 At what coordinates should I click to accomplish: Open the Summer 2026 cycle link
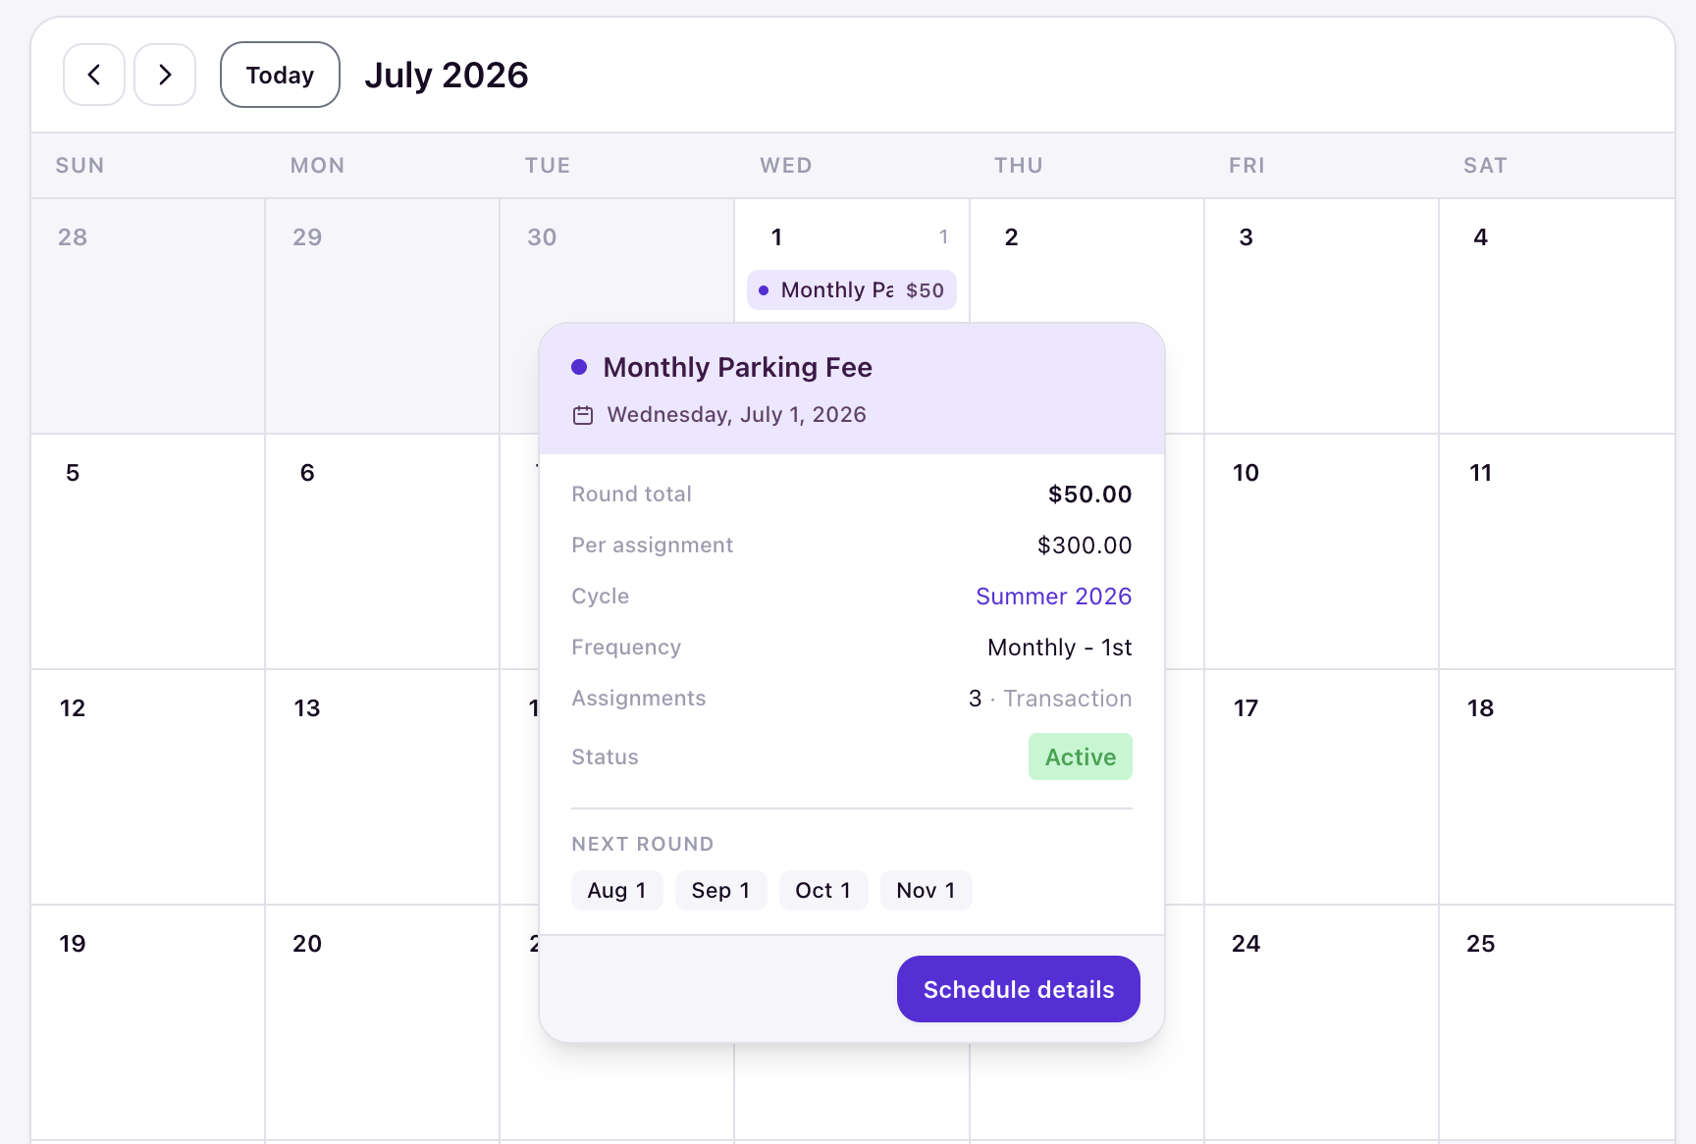coord(1053,597)
